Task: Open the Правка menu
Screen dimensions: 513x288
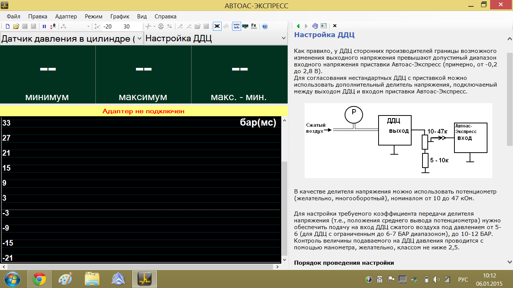Action: [x=38, y=16]
